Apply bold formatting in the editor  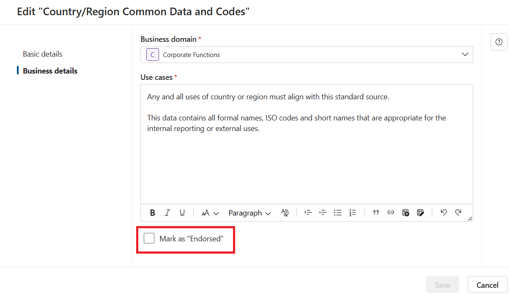[153, 213]
